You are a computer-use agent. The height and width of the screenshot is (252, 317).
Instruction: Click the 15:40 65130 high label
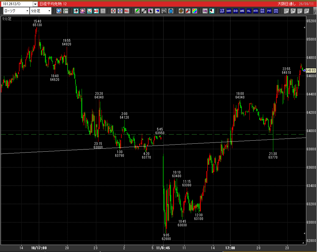[x=37, y=23]
